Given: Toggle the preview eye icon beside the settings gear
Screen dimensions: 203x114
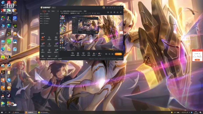Looking at the screenshot, I should (x=109, y=54).
